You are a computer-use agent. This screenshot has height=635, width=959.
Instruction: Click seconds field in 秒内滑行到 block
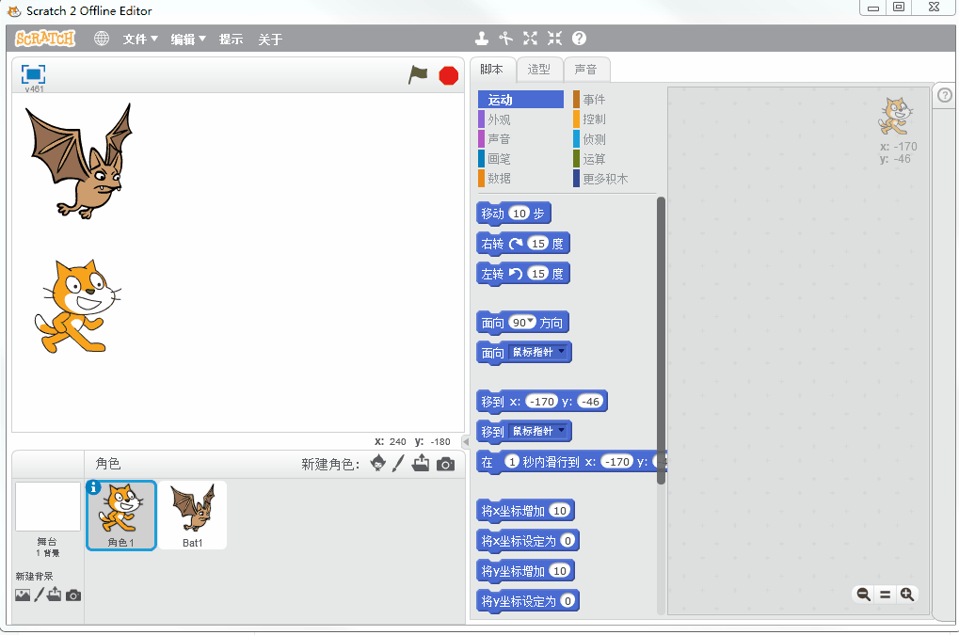[512, 461]
